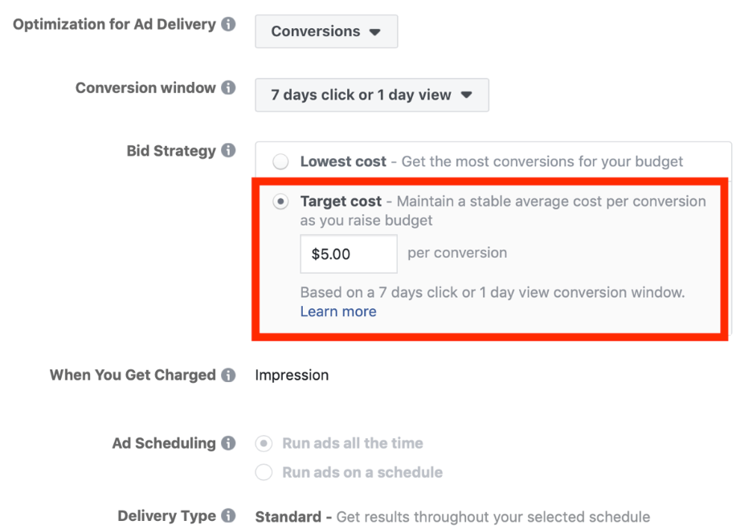Click the Run ads all the time label

point(352,443)
